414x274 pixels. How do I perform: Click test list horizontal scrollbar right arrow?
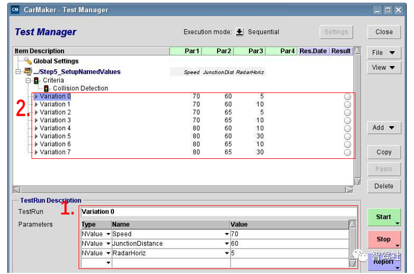(350, 189)
